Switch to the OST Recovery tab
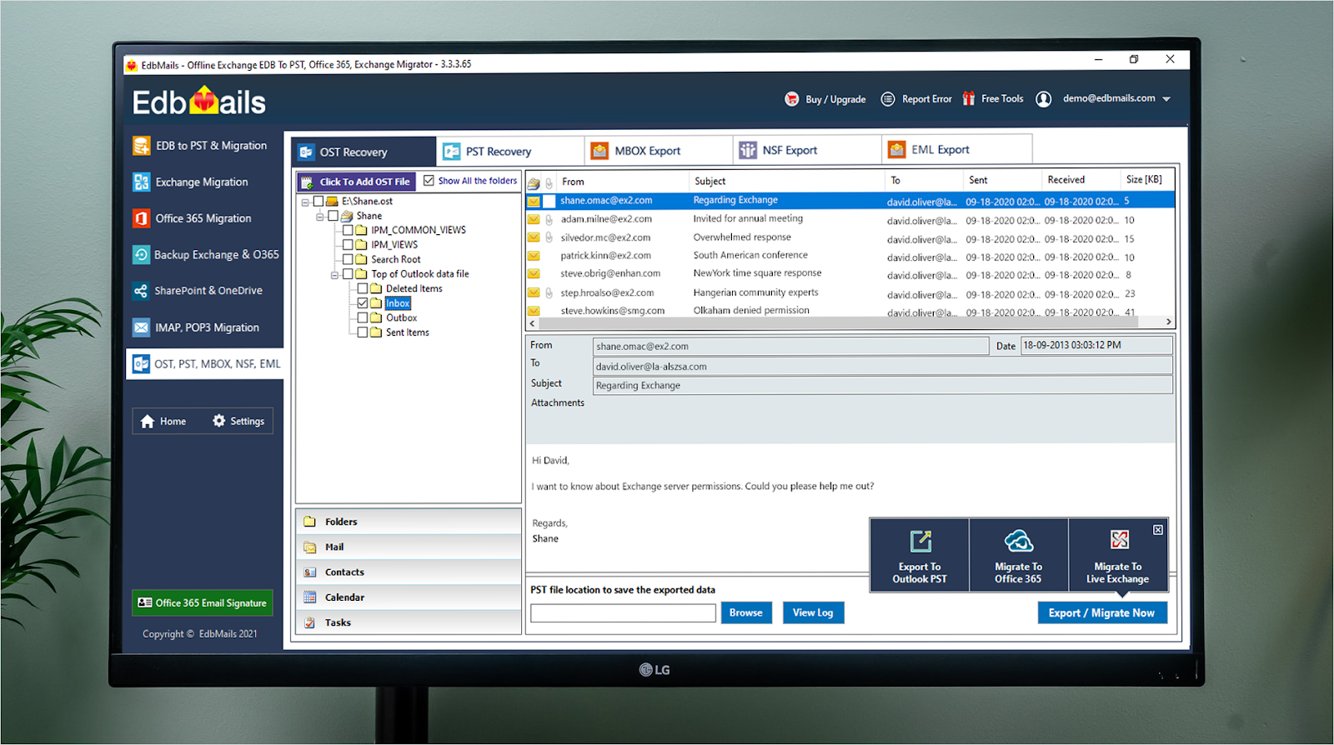Viewport: 1334px width, 745px height. [364, 152]
